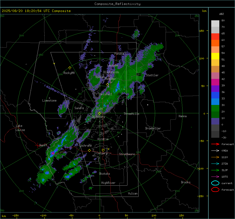Click the Limestone label

pos(49,101)
